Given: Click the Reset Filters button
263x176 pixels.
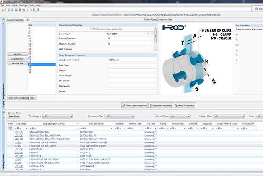Looking at the screenshot, I should (14, 116).
